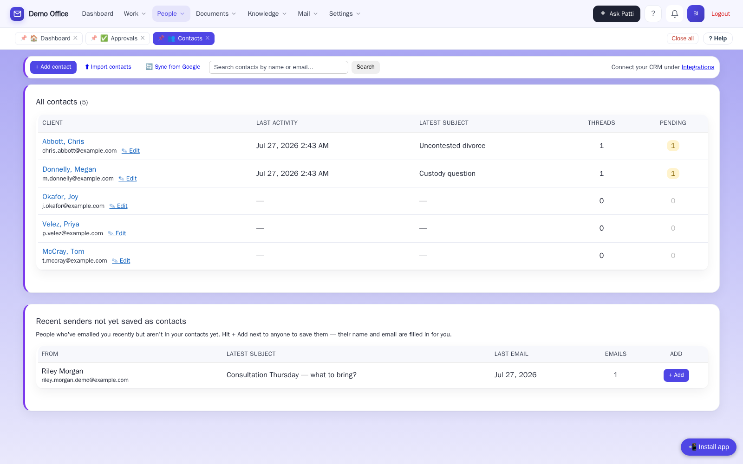Open the Integrations link
The image size is (743, 464).
pyautogui.click(x=697, y=67)
